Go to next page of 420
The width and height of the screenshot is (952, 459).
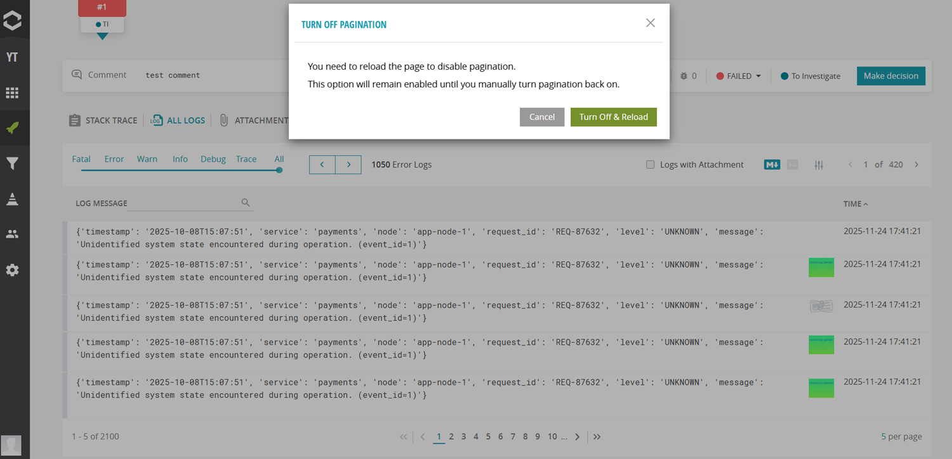916,165
